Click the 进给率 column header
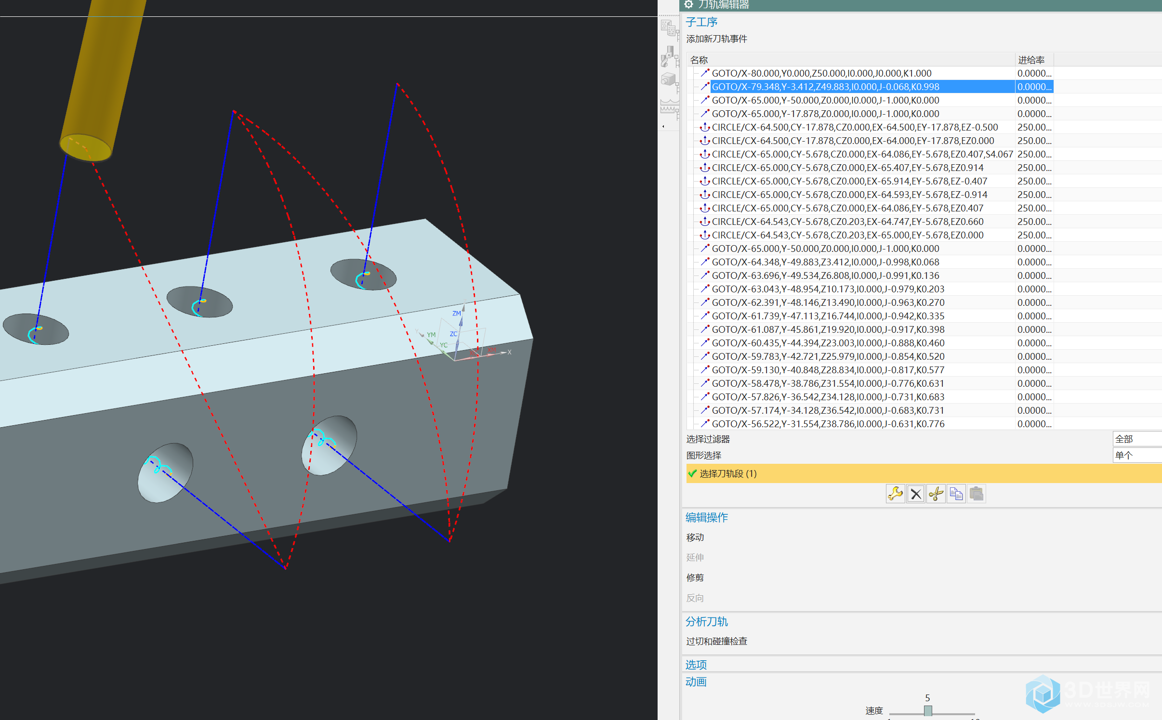Image resolution: width=1162 pixels, height=720 pixels. click(1034, 60)
